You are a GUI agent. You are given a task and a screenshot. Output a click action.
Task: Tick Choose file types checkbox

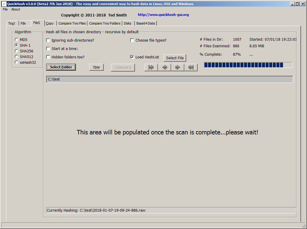132,40
